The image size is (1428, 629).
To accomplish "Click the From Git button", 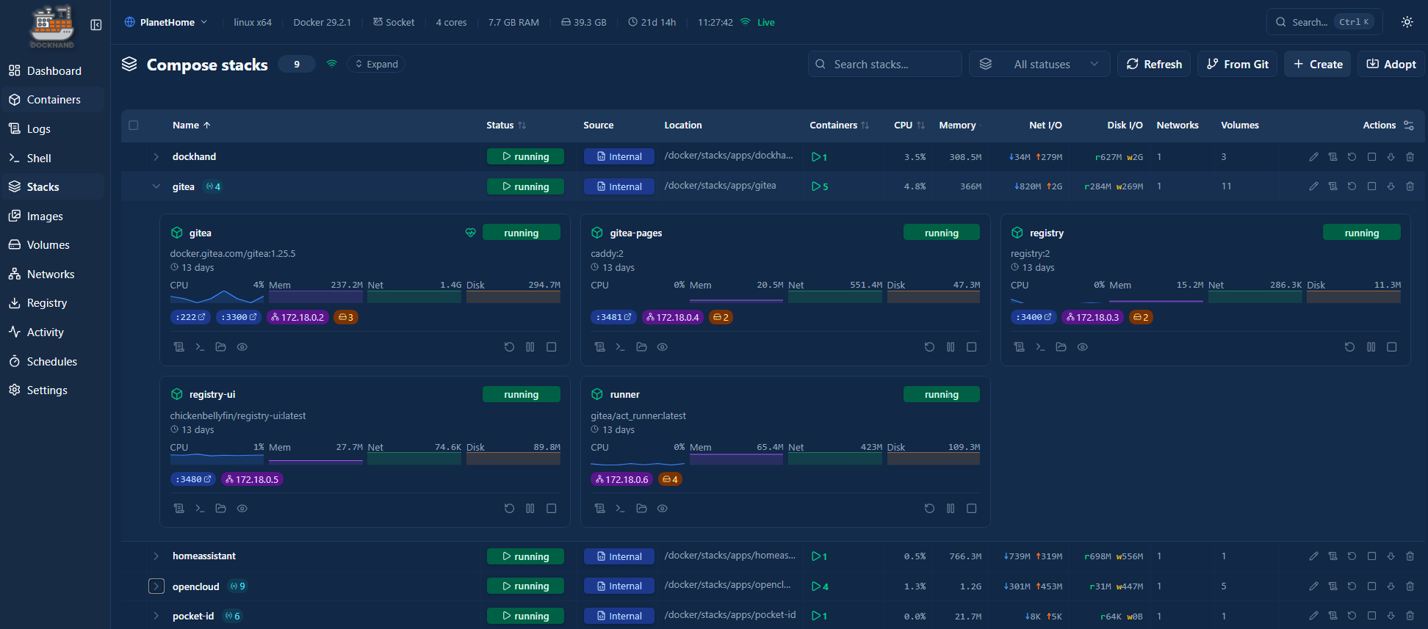I will pyautogui.click(x=1238, y=65).
